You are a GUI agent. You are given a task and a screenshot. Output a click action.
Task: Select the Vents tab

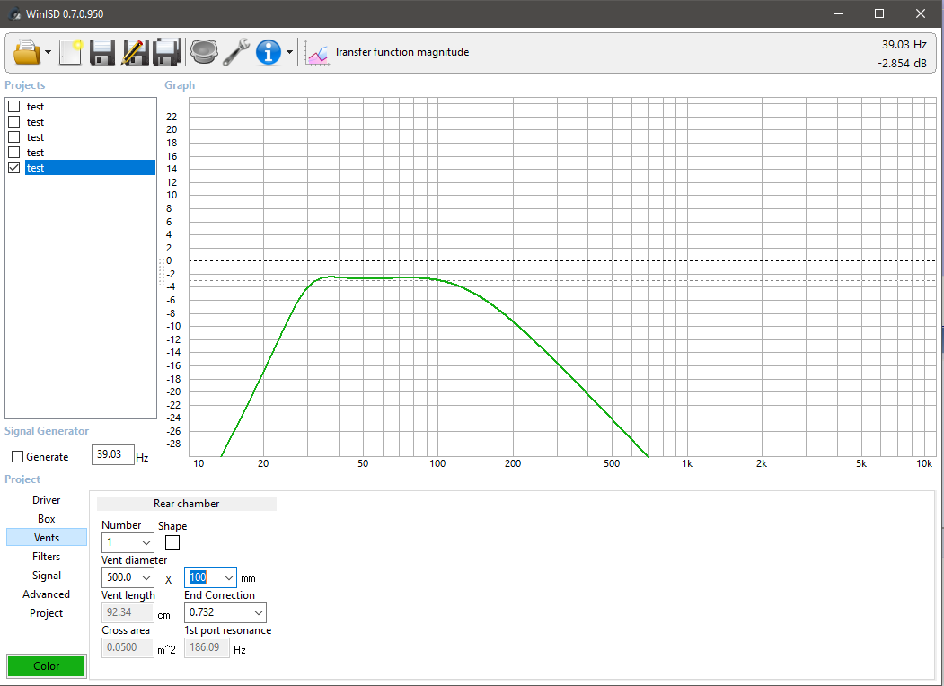pos(47,537)
